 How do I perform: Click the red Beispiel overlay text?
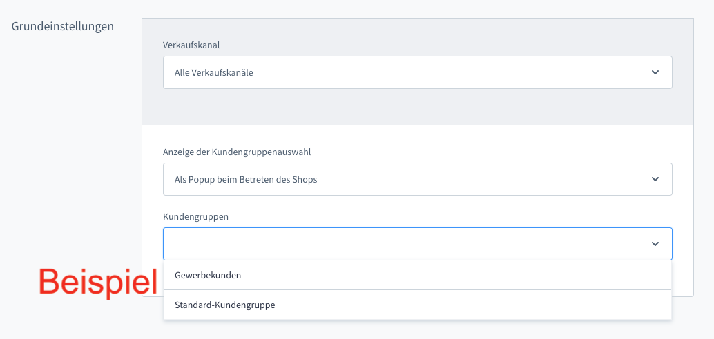88,282
